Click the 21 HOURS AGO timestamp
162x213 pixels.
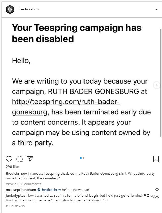15,206
